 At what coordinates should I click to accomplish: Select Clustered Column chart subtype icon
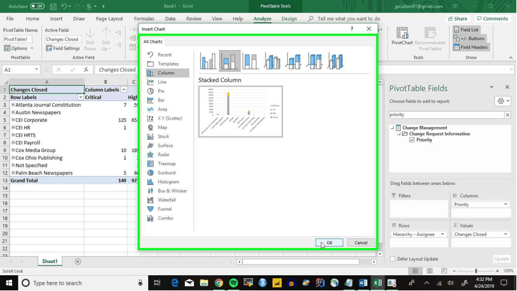point(208,61)
